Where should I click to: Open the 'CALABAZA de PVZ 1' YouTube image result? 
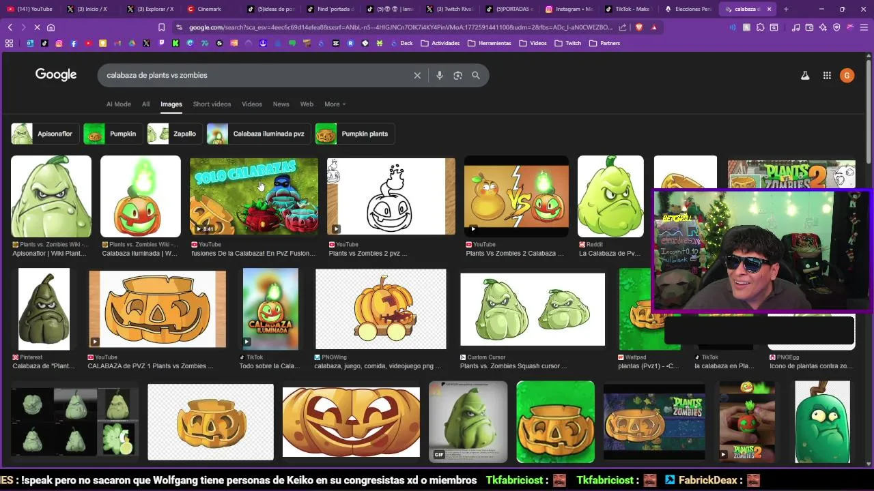tap(157, 309)
